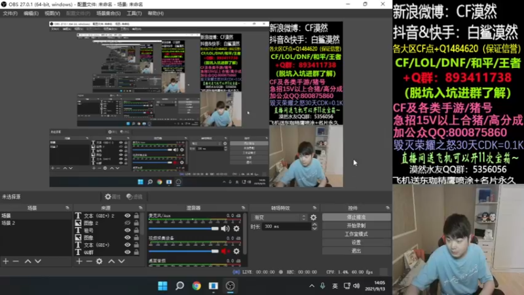Undock the 来源 panel via its header icon

[x=140, y=208]
